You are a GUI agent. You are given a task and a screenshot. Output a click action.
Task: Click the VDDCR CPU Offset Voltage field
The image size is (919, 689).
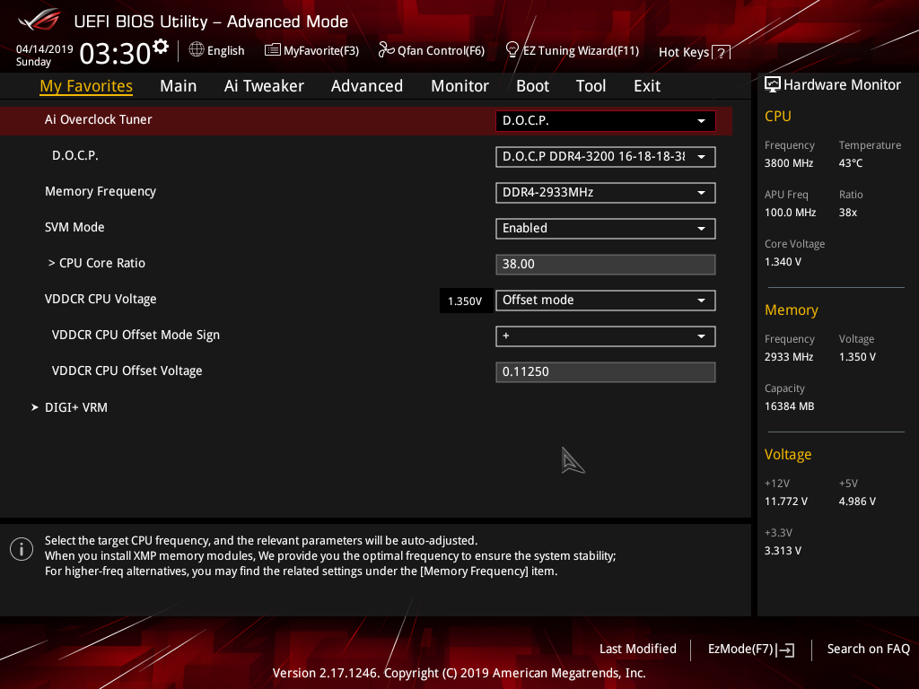tap(606, 372)
